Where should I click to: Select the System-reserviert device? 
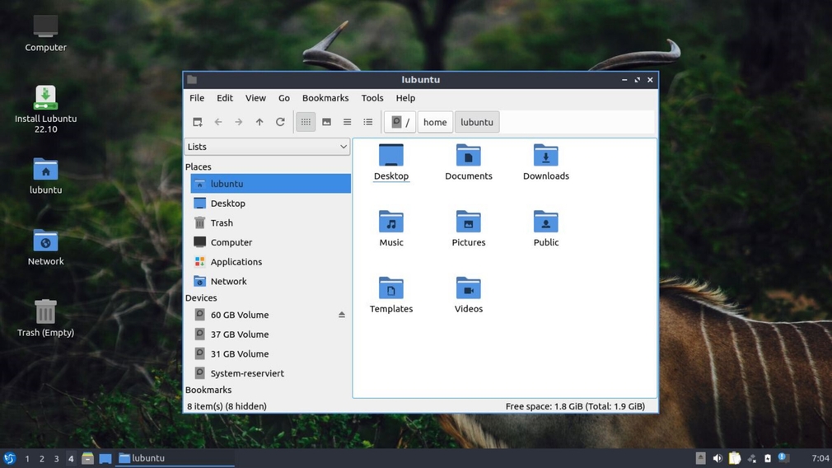271,373
